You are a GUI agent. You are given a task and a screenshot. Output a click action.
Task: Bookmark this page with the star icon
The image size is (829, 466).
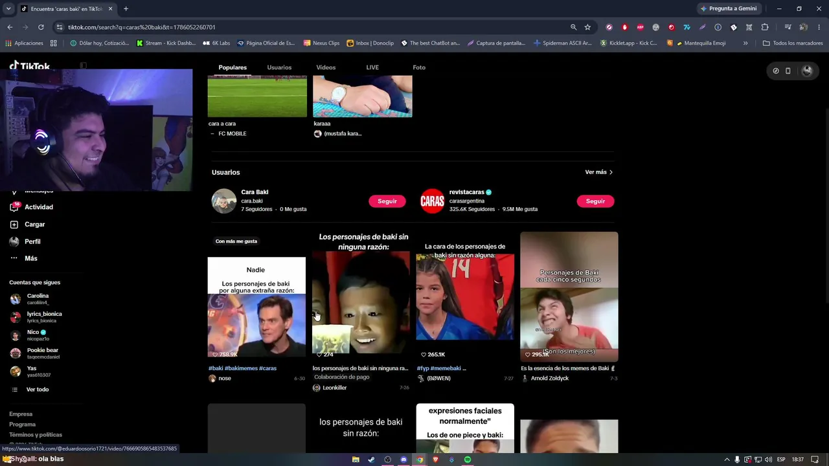pos(587,27)
